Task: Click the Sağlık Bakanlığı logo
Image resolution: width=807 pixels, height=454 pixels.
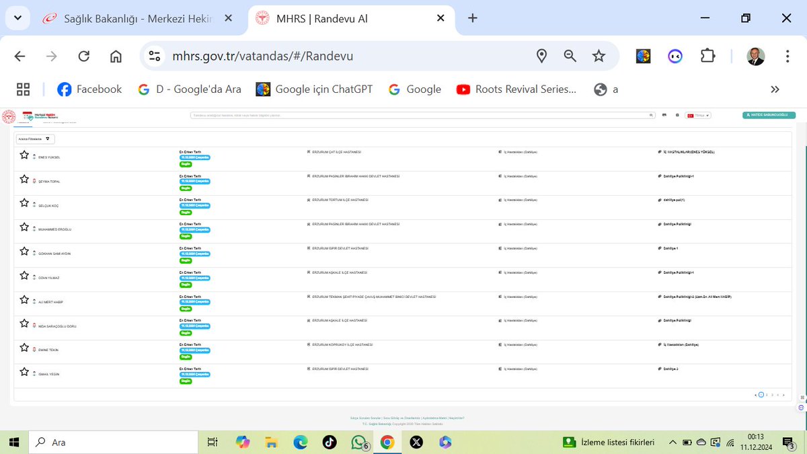Action: click(x=9, y=116)
